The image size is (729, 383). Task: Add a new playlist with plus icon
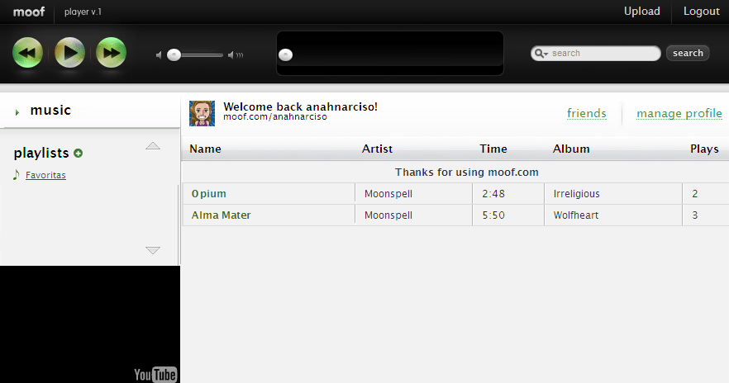(x=78, y=153)
